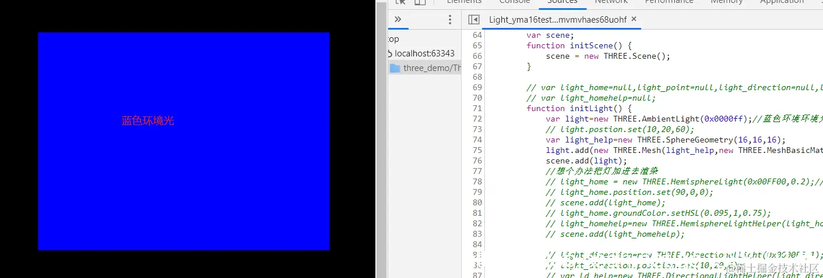823x278 pixels.
Task: Set a breakpoint on line number 64
Action: [477, 35]
